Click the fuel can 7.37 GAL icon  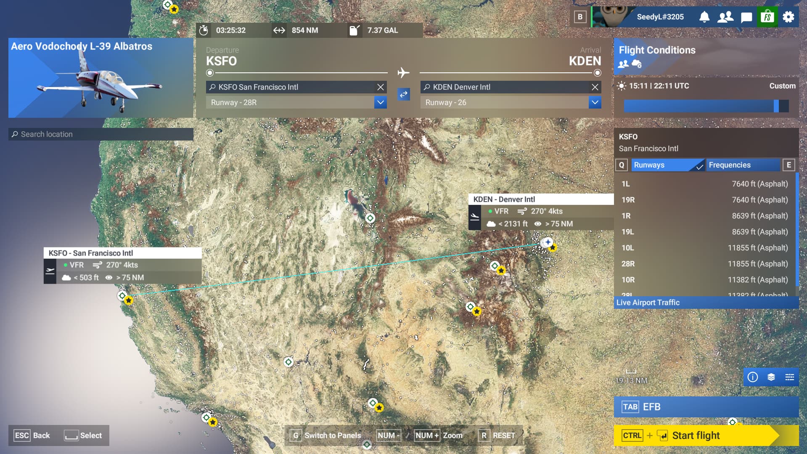(x=355, y=30)
